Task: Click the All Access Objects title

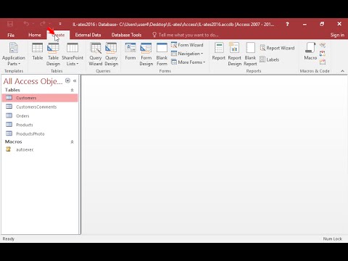Action: point(33,81)
